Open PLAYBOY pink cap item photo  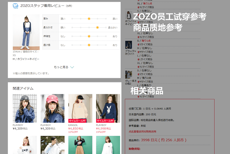53,108
